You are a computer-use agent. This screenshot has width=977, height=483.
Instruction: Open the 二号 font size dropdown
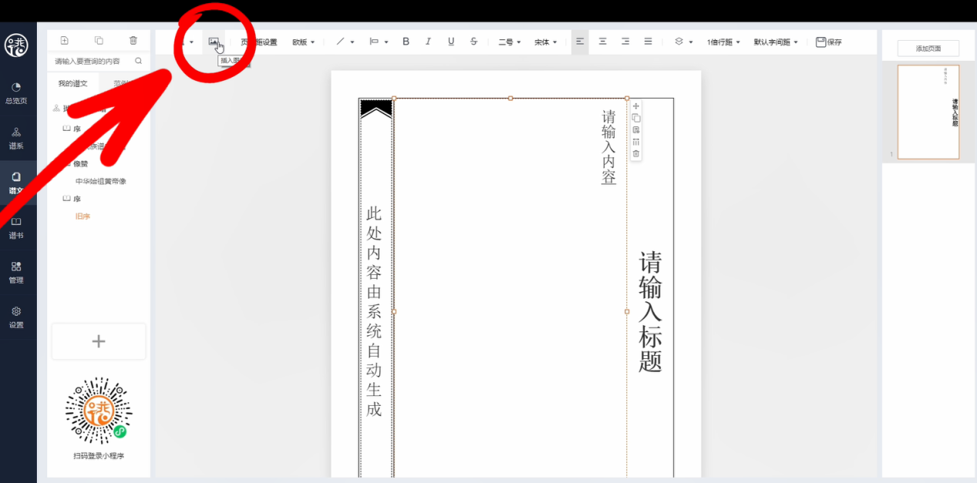point(509,42)
